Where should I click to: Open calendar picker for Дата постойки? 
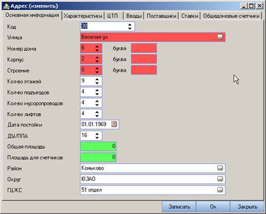pyautogui.click(x=114, y=124)
